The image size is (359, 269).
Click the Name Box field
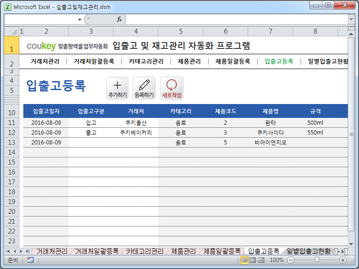click(41, 19)
